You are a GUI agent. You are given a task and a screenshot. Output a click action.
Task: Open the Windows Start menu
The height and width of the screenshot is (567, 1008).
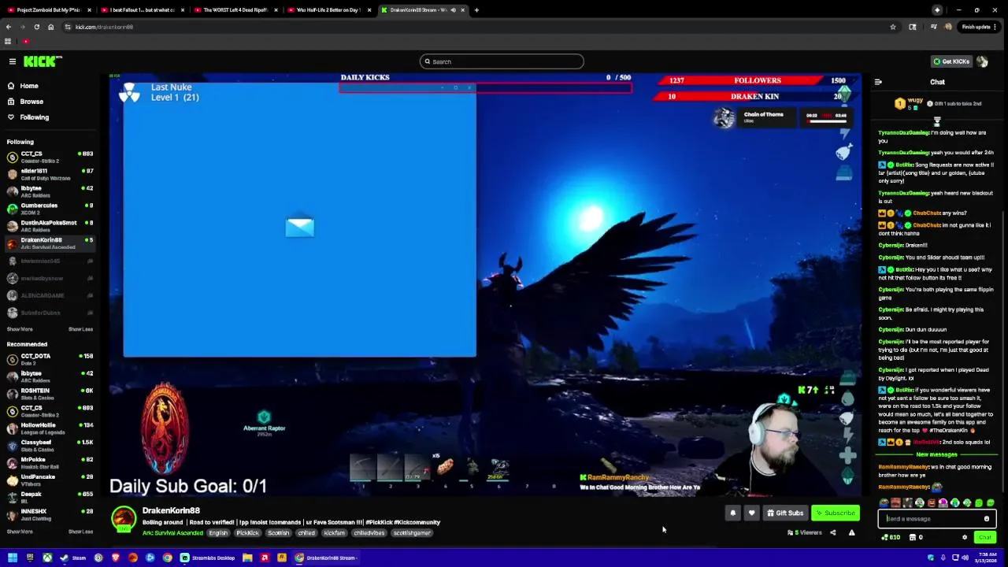(x=12, y=558)
